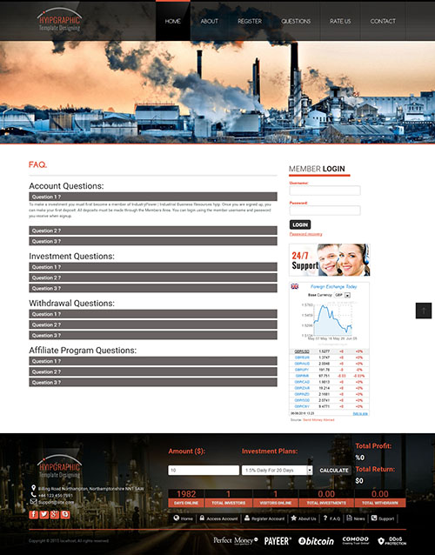435x555 pixels.
Task: Click the Skype social icon
Action: pyautogui.click(x=65, y=514)
